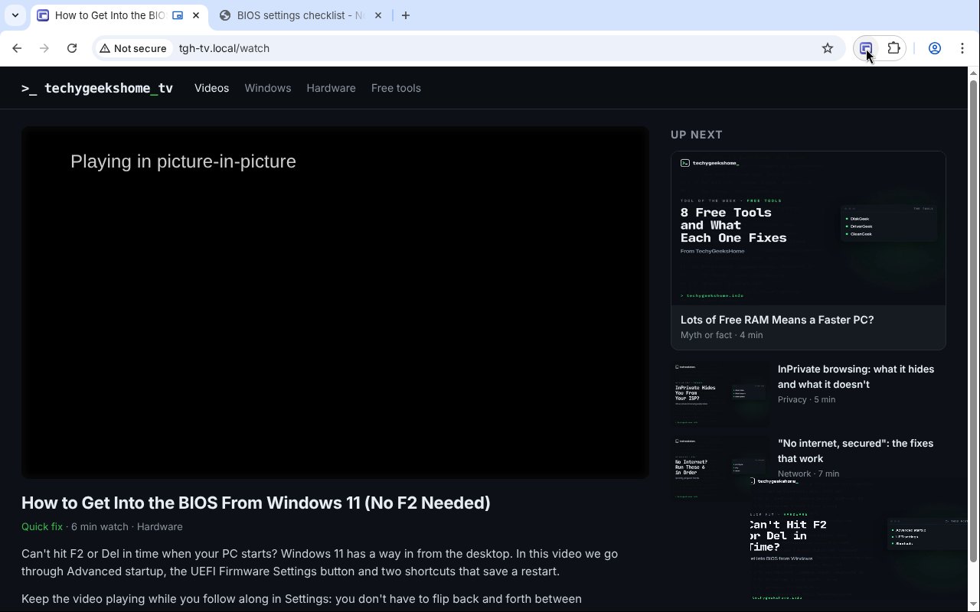Click the scrollbar up arrow
This screenshot has height=612, width=980.
coord(974,73)
